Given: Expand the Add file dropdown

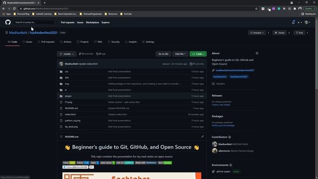Looking at the screenshot, I should [x=180, y=54].
